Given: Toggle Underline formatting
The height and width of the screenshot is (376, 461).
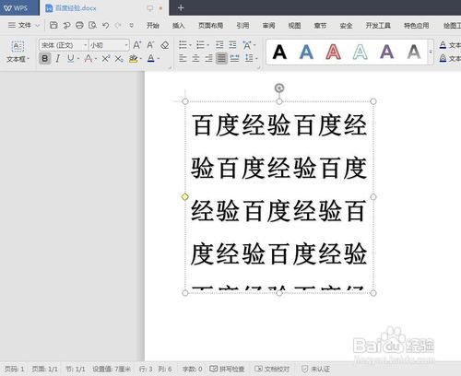Looking at the screenshot, I should coord(70,58).
